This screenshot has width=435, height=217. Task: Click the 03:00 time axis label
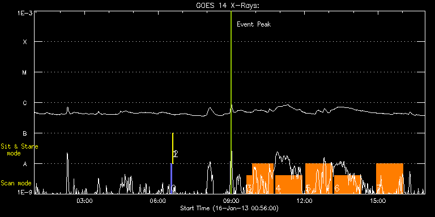point(84,201)
